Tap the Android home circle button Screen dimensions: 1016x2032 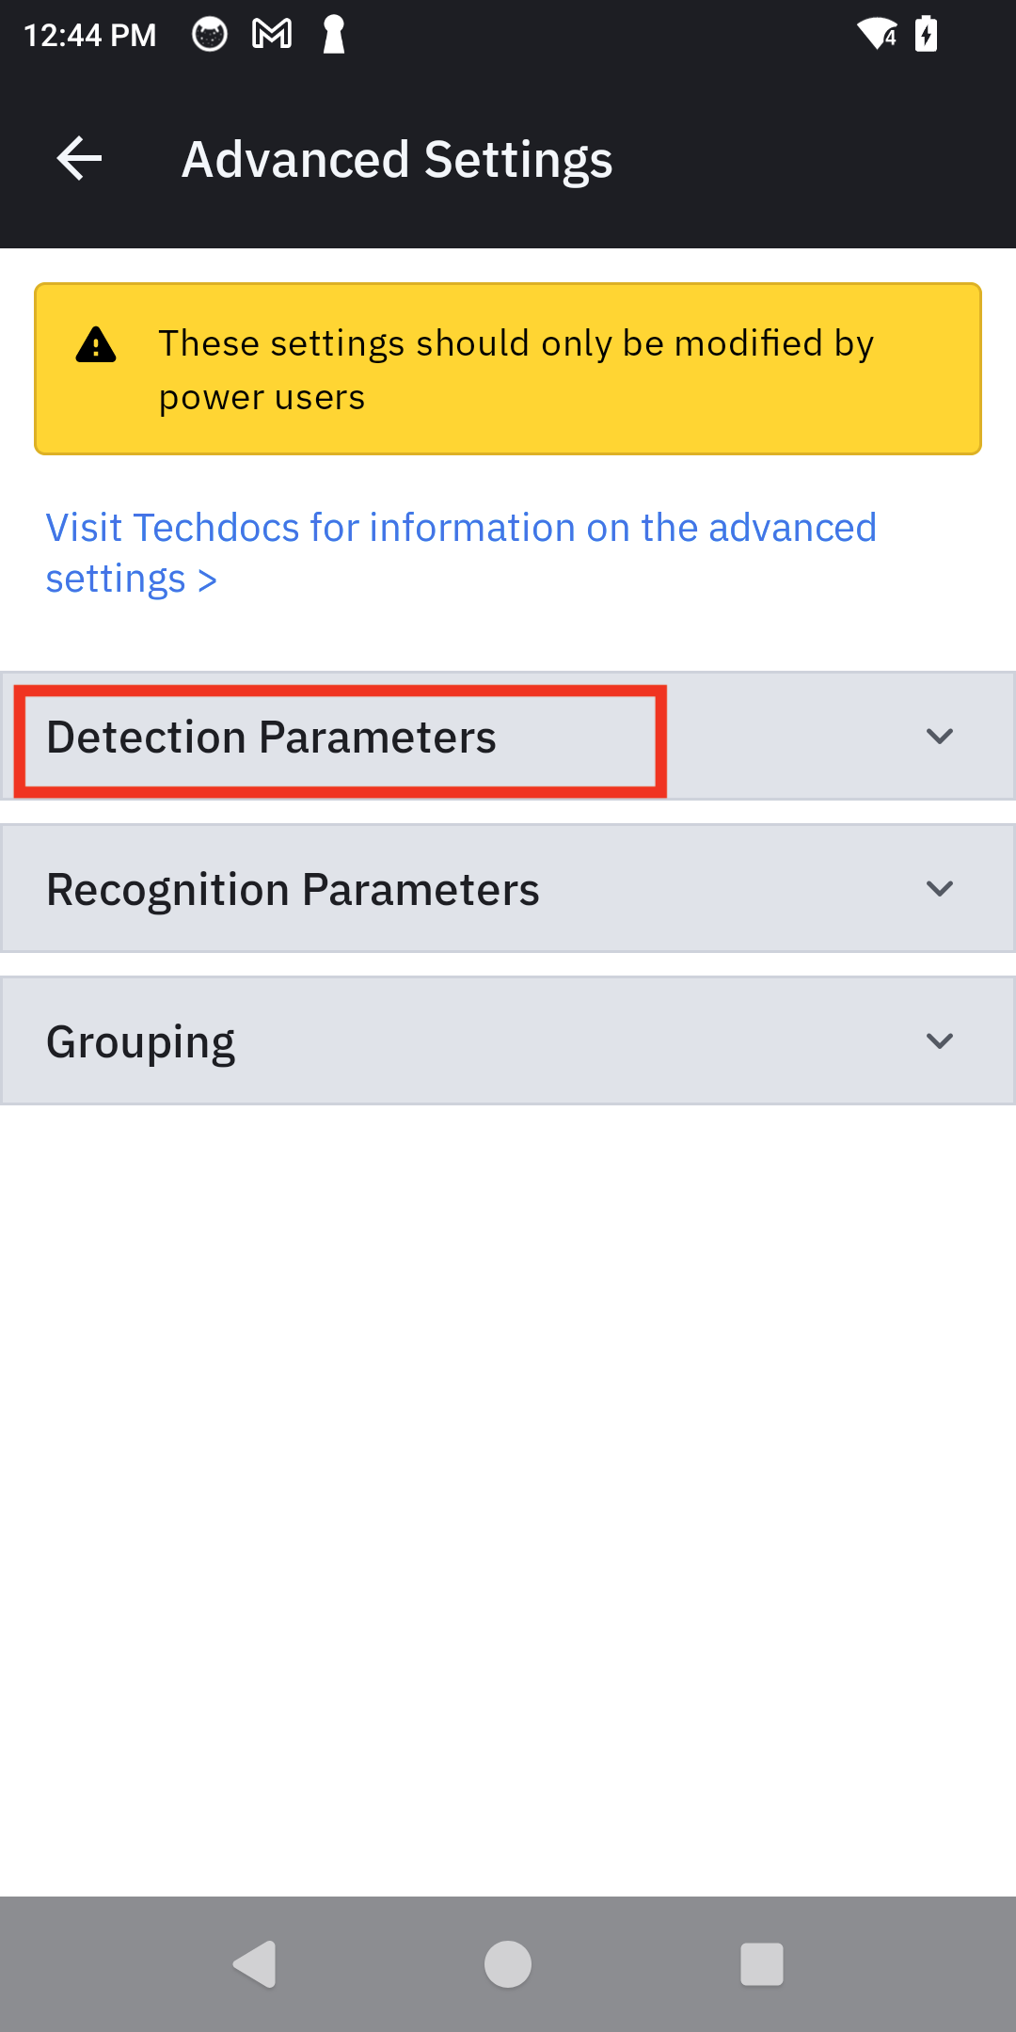click(508, 1964)
